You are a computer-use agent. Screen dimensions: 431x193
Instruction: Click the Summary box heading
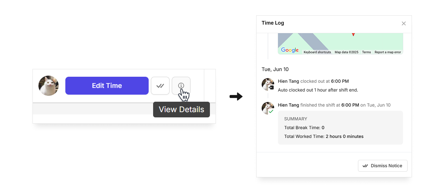[295, 119]
